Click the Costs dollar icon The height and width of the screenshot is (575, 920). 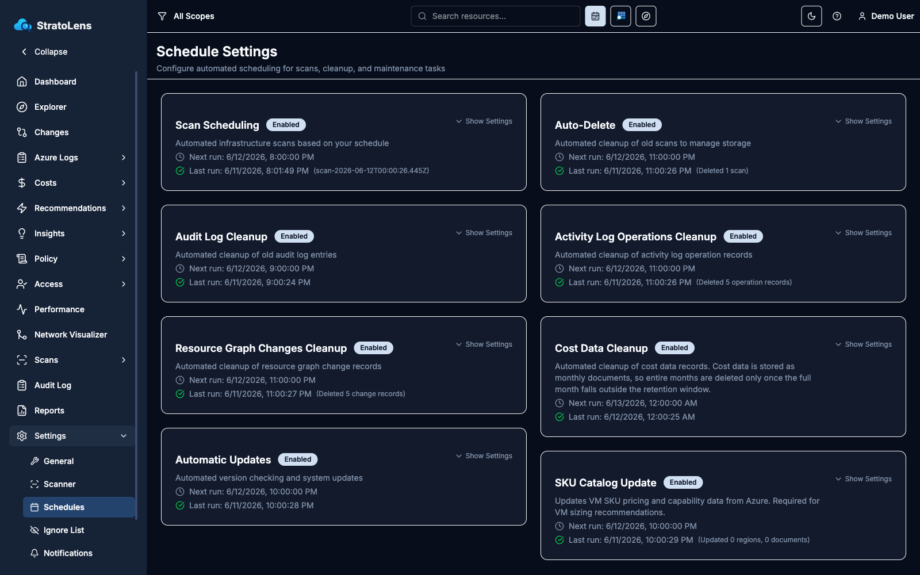point(22,183)
